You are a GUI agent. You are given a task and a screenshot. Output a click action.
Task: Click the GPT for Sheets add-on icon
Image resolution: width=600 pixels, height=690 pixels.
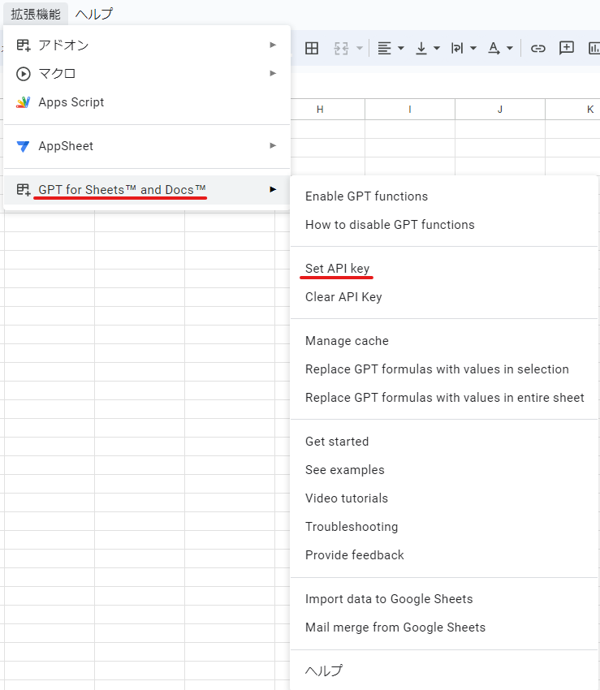click(24, 190)
